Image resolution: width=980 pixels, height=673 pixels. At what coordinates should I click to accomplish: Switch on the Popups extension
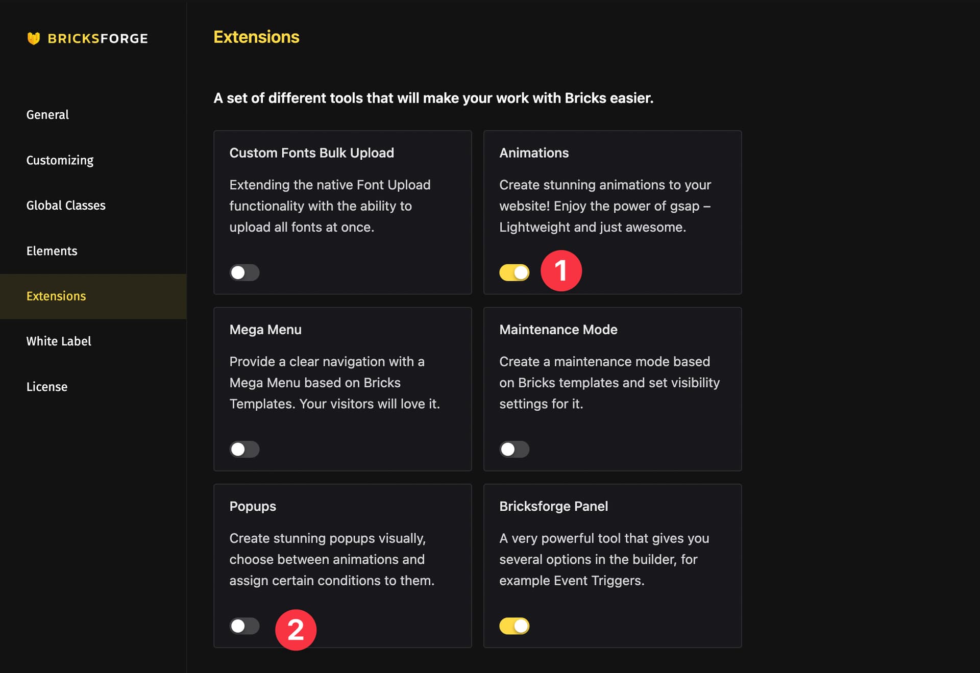[244, 626]
